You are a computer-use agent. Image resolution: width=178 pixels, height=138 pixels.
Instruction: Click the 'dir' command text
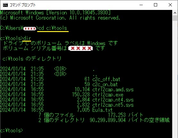(27, 38)
